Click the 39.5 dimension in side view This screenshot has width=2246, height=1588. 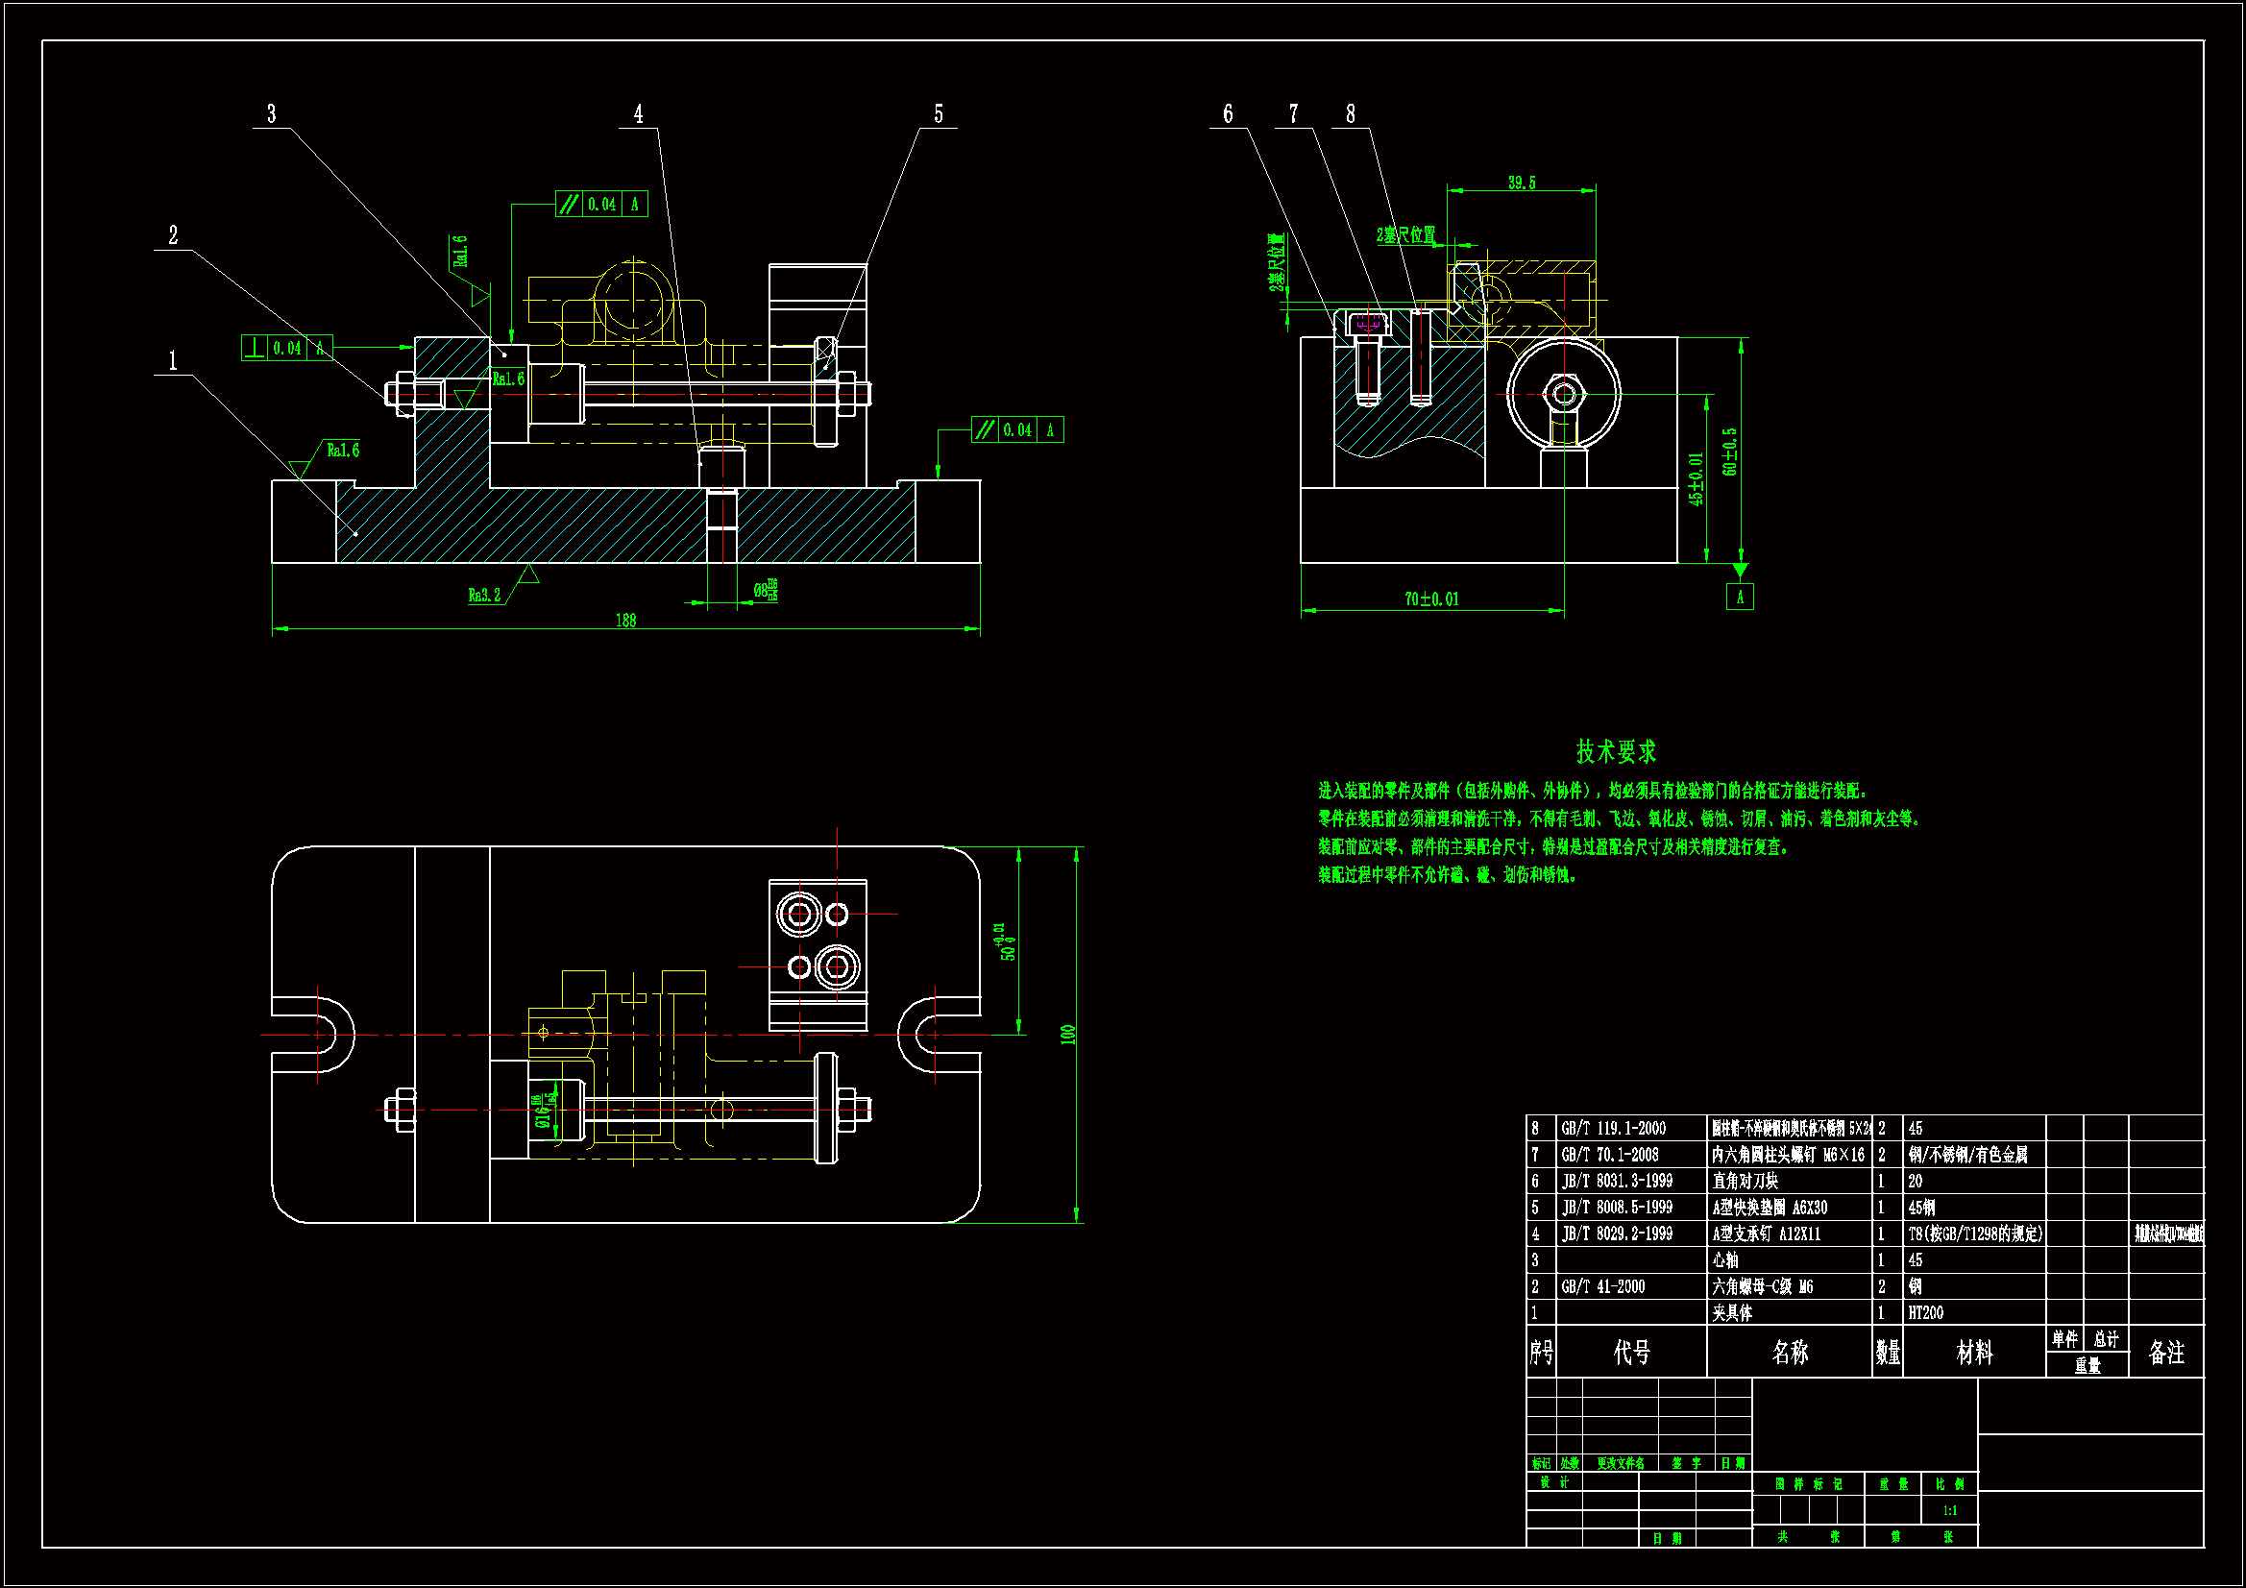click(x=1520, y=183)
